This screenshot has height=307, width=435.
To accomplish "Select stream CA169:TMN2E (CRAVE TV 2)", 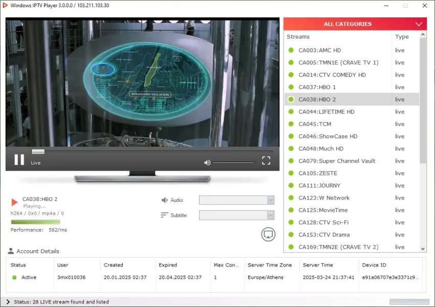I will pos(352,247).
